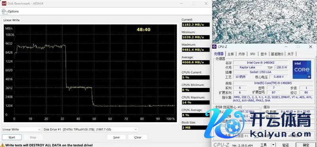The height and width of the screenshot is (147, 317).
Task: Click the CPU% Maximum value 14 %
Action: (x=195, y=102)
